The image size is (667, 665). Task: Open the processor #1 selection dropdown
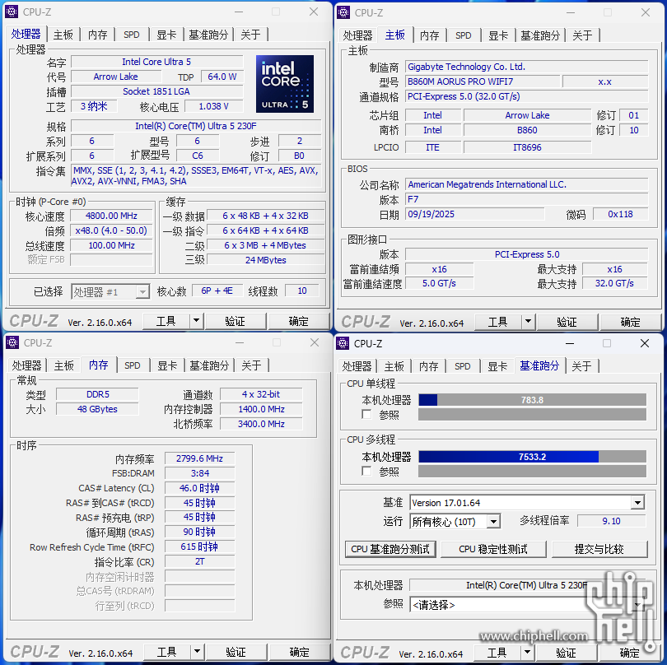click(x=142, y=291)
